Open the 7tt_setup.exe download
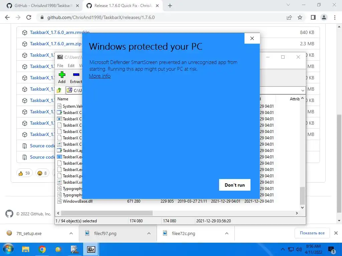Image resolution: width=342 pixels, height=256 pixels. click(x=29, y=233)
